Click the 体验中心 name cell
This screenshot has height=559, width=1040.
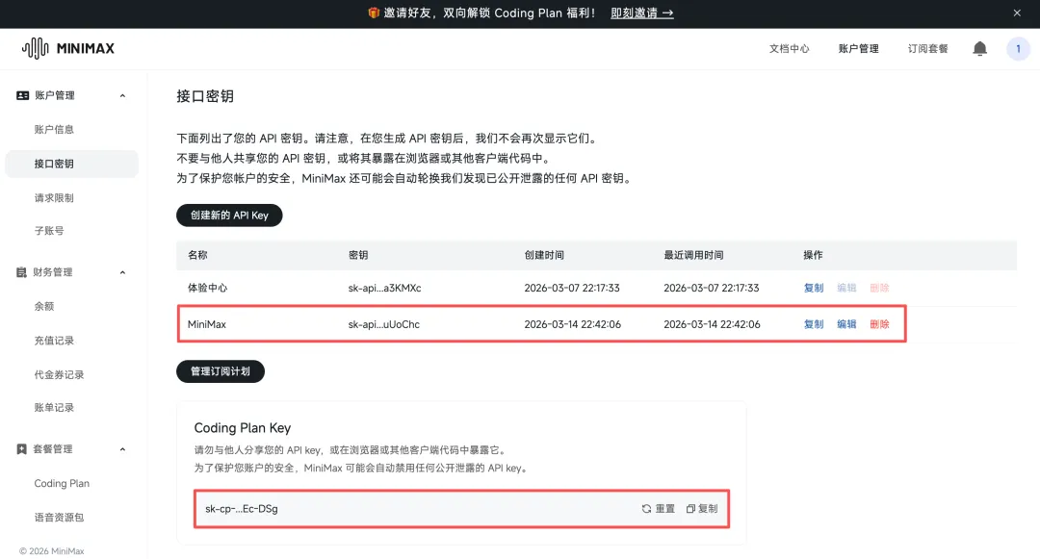tap(208, 288)
